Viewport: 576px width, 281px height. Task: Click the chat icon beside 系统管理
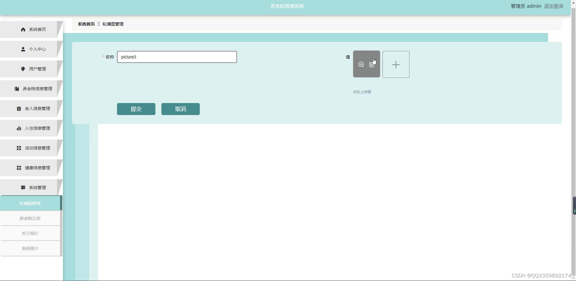coord(23,188)
